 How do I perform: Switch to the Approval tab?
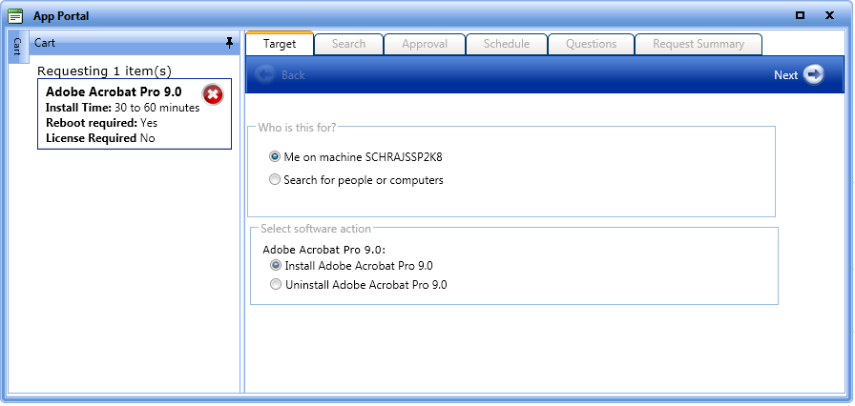point(425,44)
